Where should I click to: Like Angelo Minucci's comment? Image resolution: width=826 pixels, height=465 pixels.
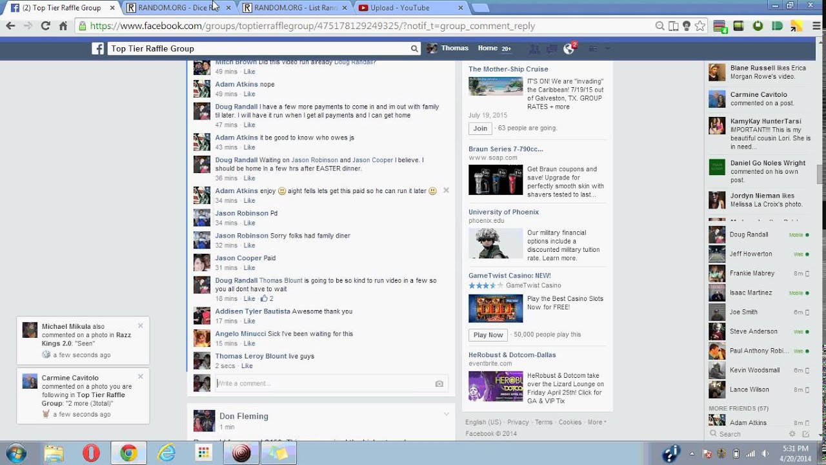(x=249, y=344)
